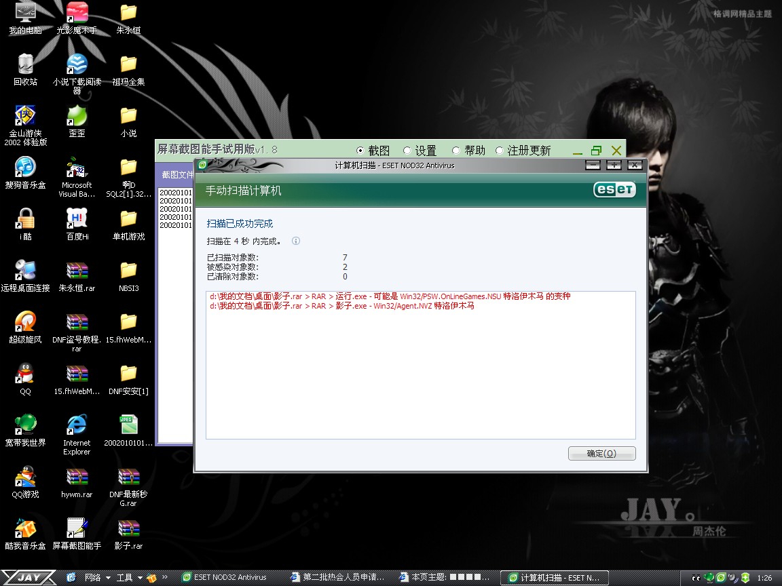Switch to 第二批热会人员申请 taskbar window
Viewport: 782px width, 586px height.
point(338,578)
